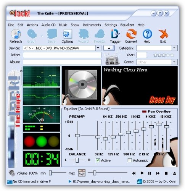The width and height of the screenshot is (185, 191).
Task: Open the Category dropdown
Action: pyautogui.click(x=174, y=48)
